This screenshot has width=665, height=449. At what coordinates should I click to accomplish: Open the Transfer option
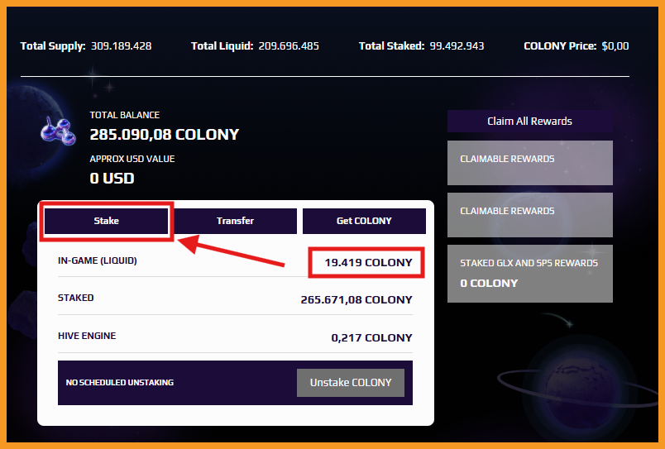click(x=235, y=221)
